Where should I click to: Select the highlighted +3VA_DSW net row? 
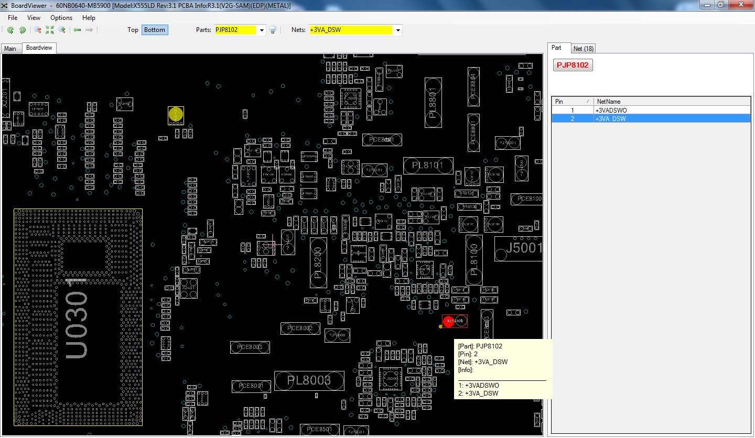[651, 119]
